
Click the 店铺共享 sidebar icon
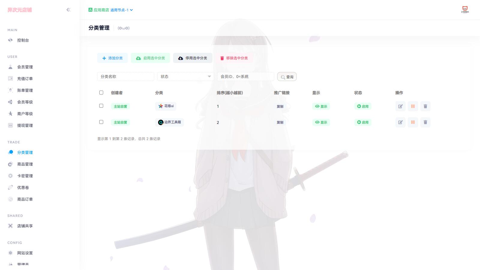[10, 226]
